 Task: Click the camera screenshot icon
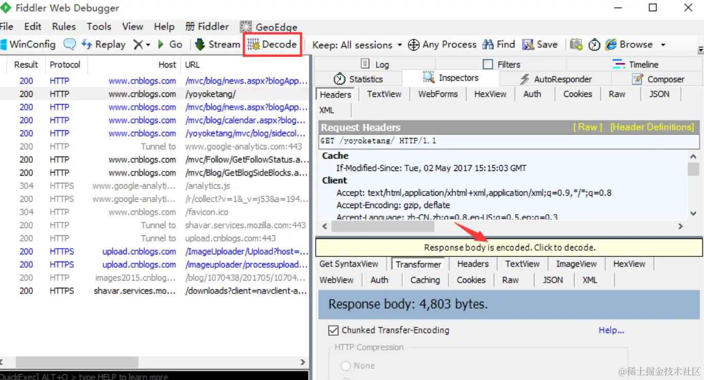[576, 45]
